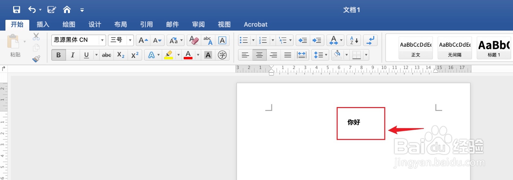Toggle Subscript formatting
Screen dimensions: 513x180
[121, 55]
